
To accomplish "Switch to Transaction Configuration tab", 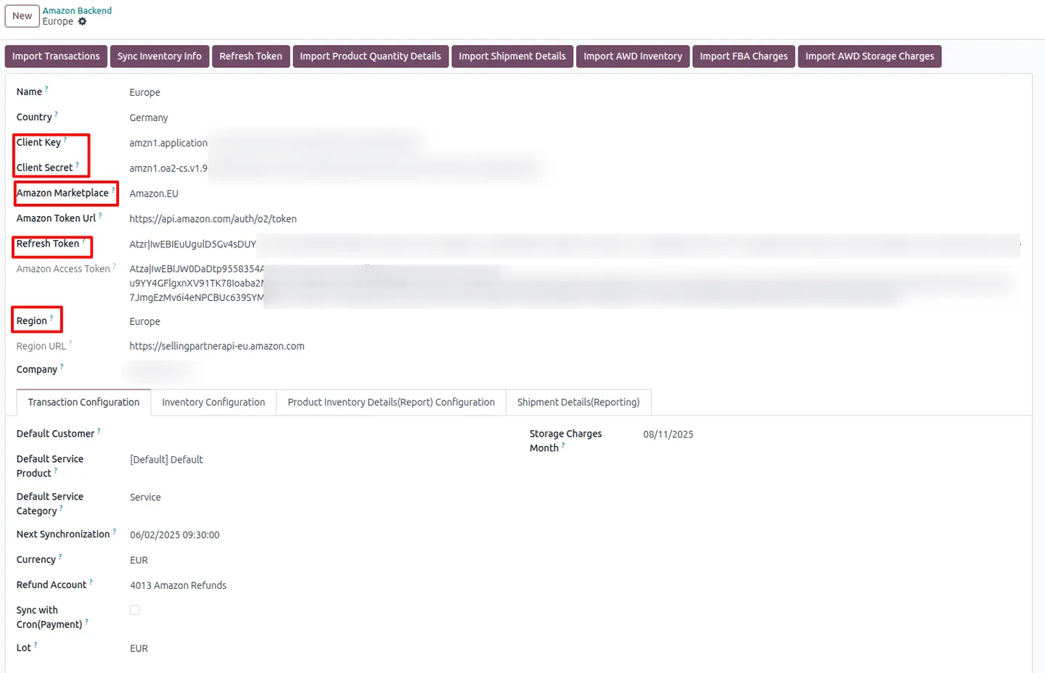I will 83,402.
